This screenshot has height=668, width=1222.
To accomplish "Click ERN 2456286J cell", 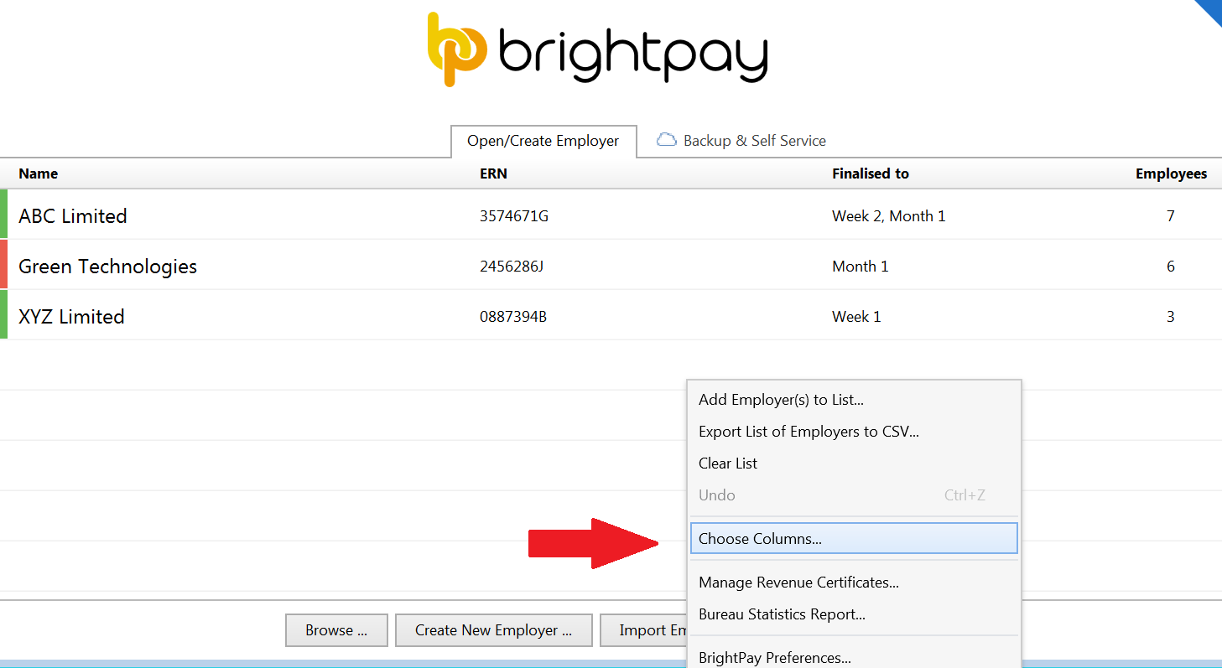I will pyautogui.click(x=512, y=267).
